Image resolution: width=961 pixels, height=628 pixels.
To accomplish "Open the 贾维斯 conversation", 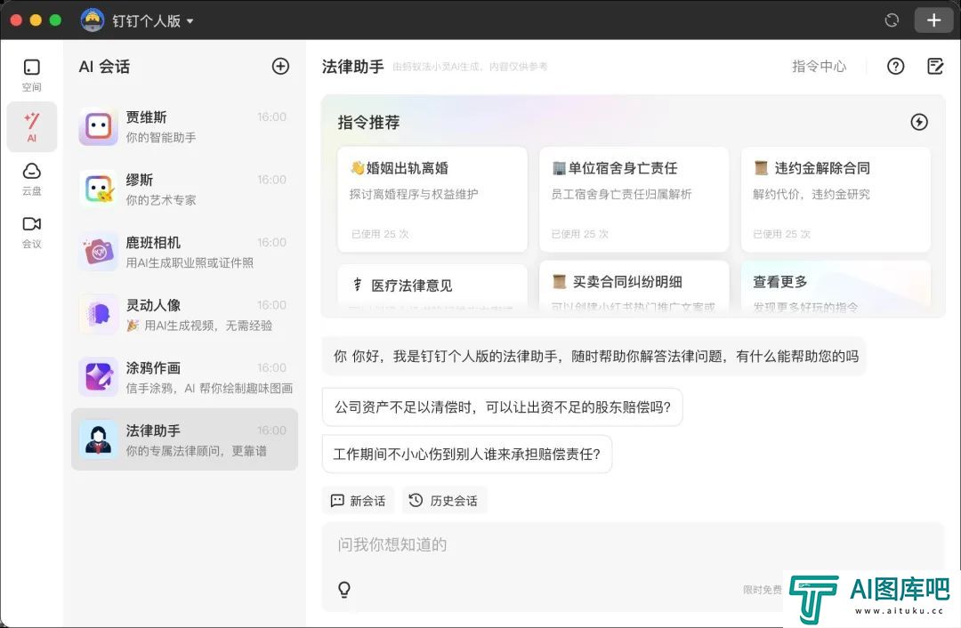I will point(184,127).
